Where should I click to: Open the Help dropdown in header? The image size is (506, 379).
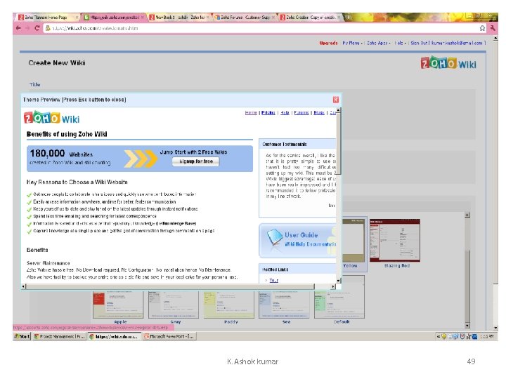tap(400, 43)
